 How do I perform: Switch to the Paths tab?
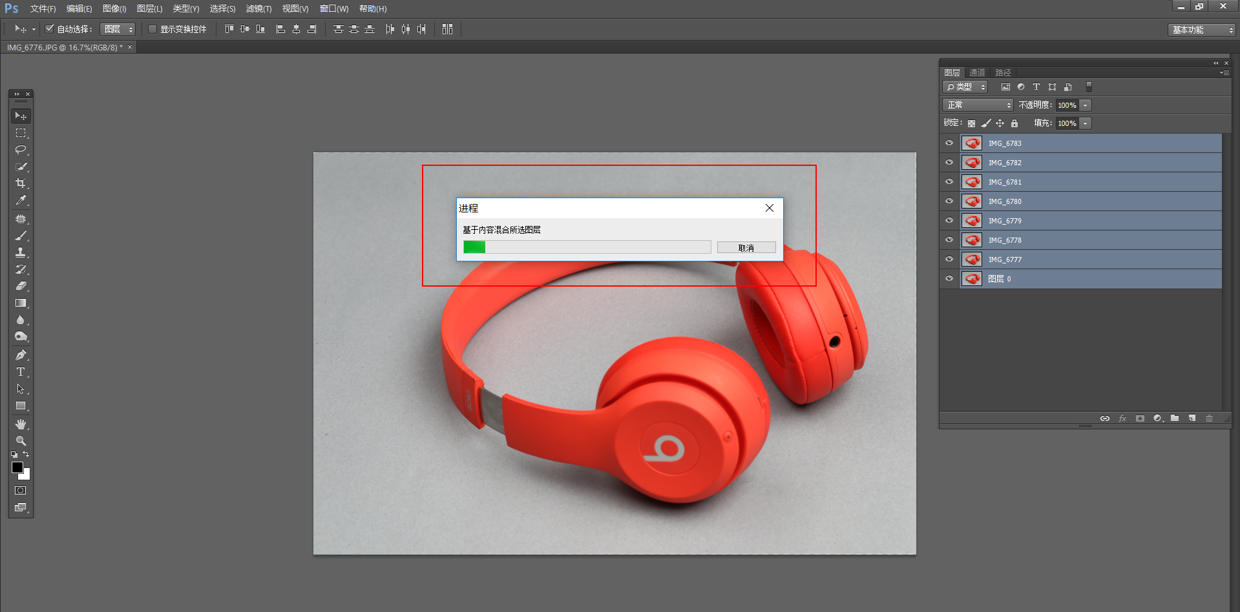click(1003, 72)
